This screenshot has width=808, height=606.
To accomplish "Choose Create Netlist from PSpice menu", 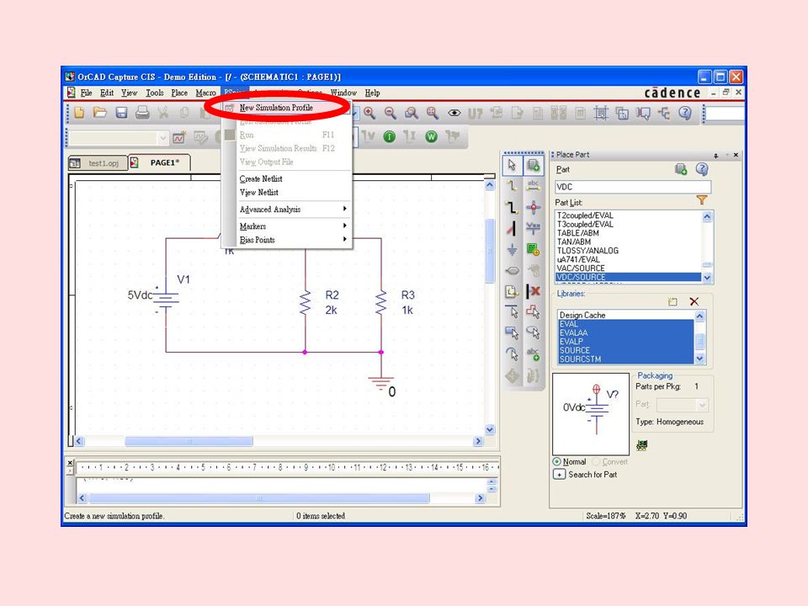I will (261, 178).
